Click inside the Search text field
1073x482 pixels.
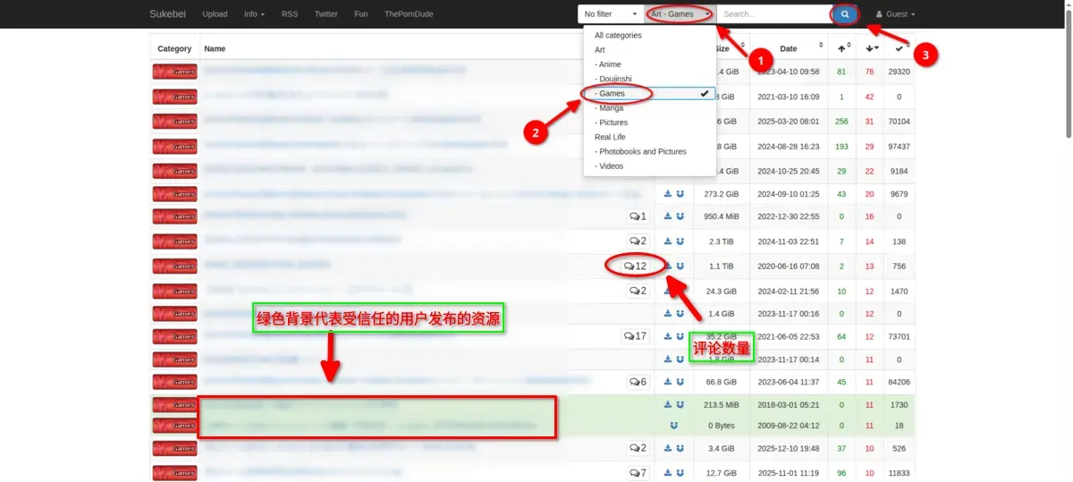click(774, 14)
